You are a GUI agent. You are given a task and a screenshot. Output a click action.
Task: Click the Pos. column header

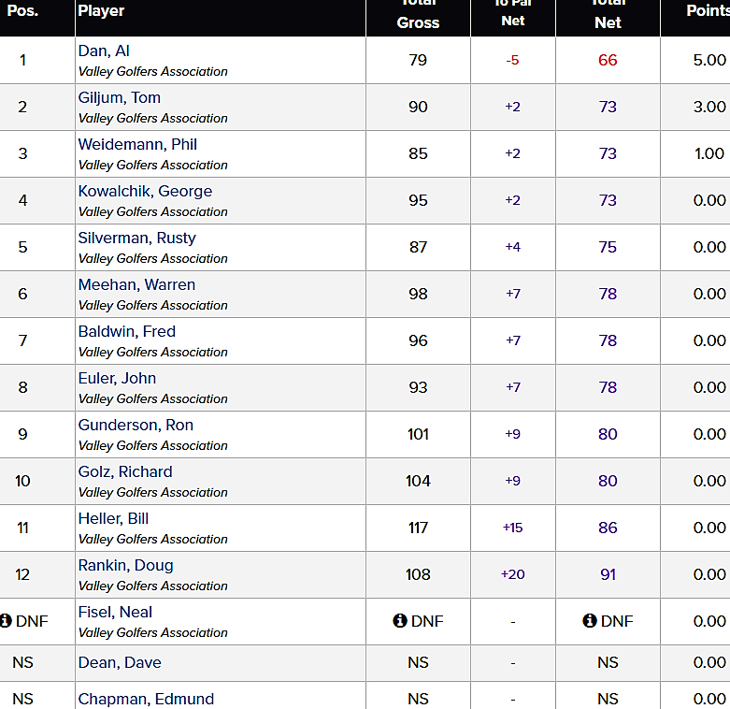tap(22, 11)
